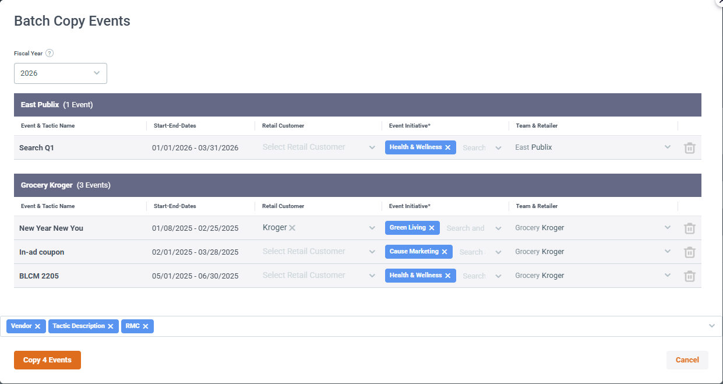Image resolution: width=723 pixels, height=384 pixels.
Task: Remove Health & Wellness tag from BLCM 2205
Action: click(447, 276)
